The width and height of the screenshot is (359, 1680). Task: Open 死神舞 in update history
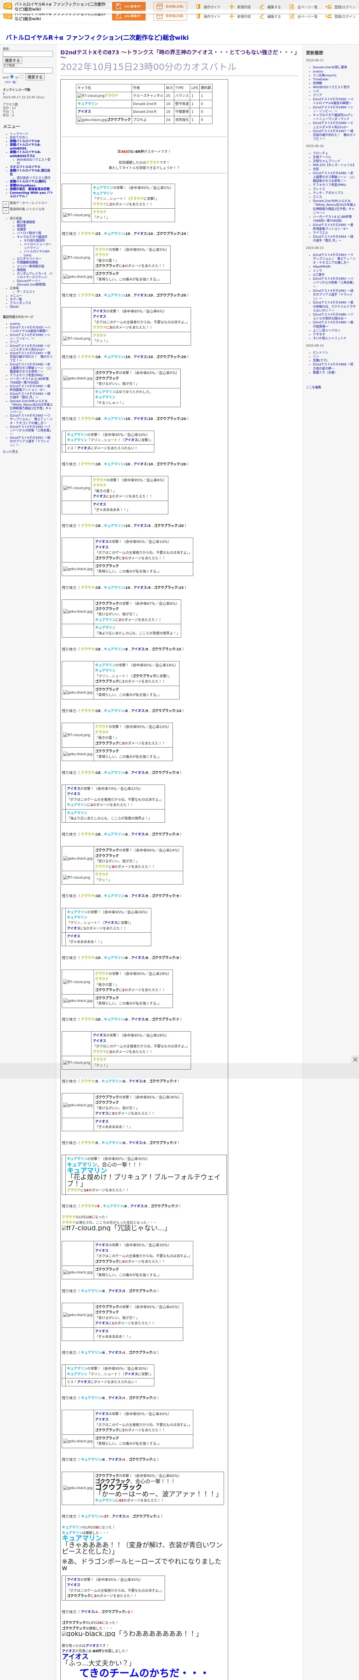point(317,83)
